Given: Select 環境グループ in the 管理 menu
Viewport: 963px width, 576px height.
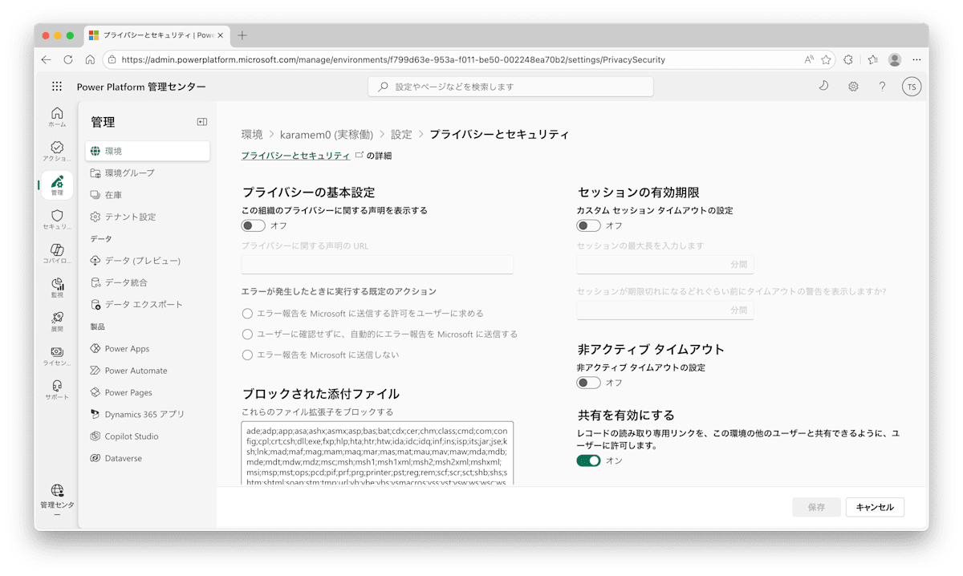Looking at the screenshot, I should pos(148,172).
